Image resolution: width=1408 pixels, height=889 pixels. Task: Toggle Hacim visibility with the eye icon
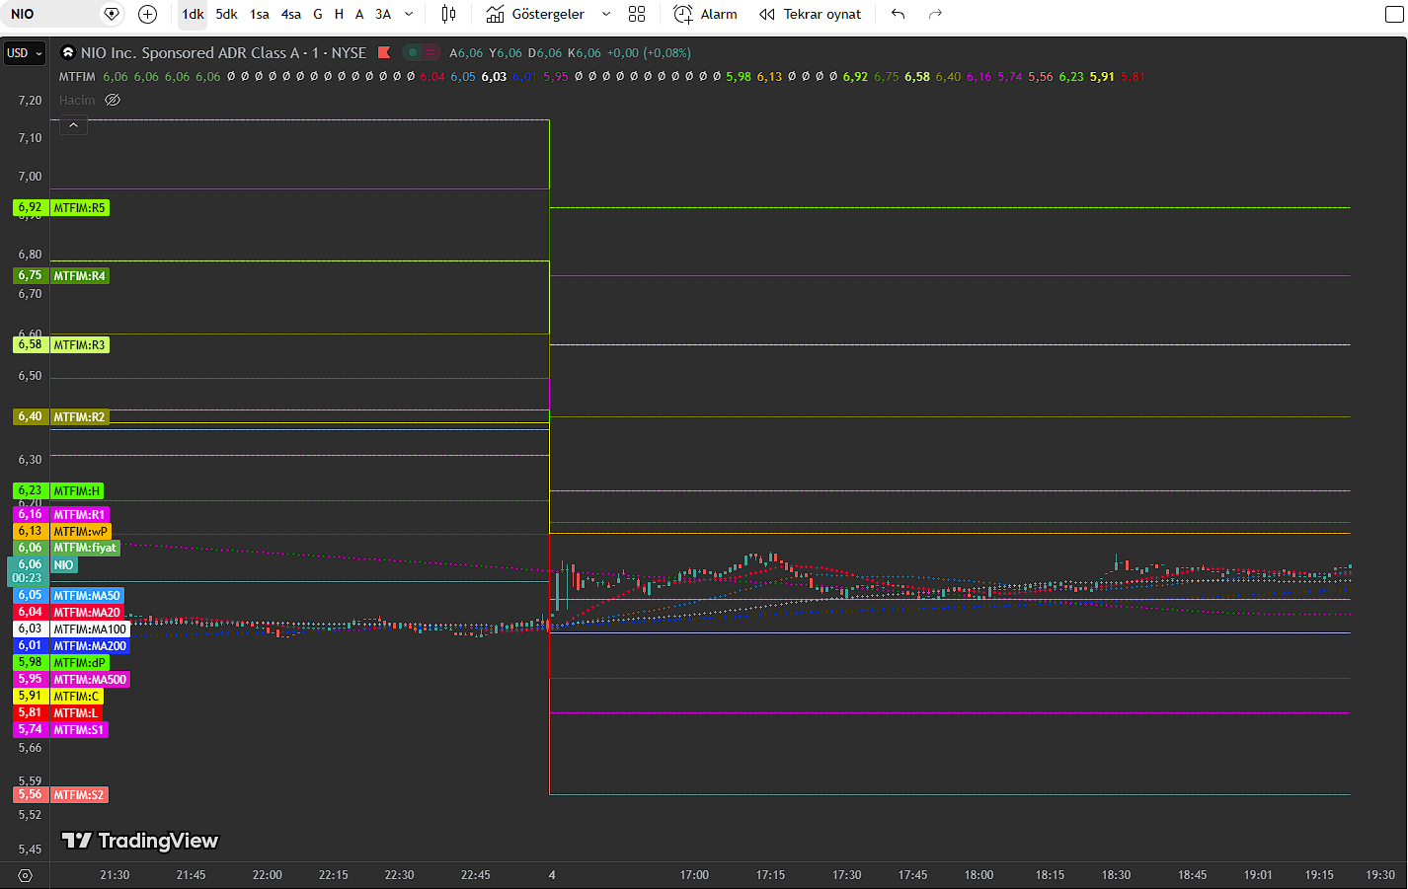tap(113, 100)
